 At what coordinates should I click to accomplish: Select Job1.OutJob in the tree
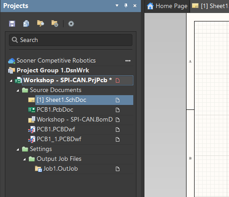[60, 169]
